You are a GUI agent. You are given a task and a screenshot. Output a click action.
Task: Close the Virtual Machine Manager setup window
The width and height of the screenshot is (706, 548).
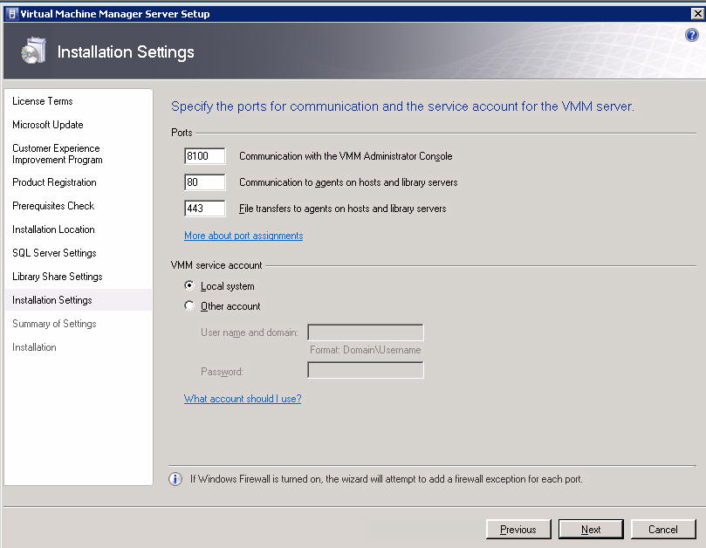click(697, 13)
